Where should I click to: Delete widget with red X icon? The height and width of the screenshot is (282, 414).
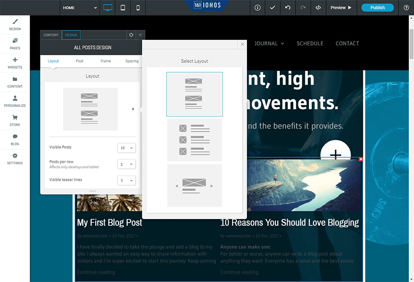click(361, 159)
